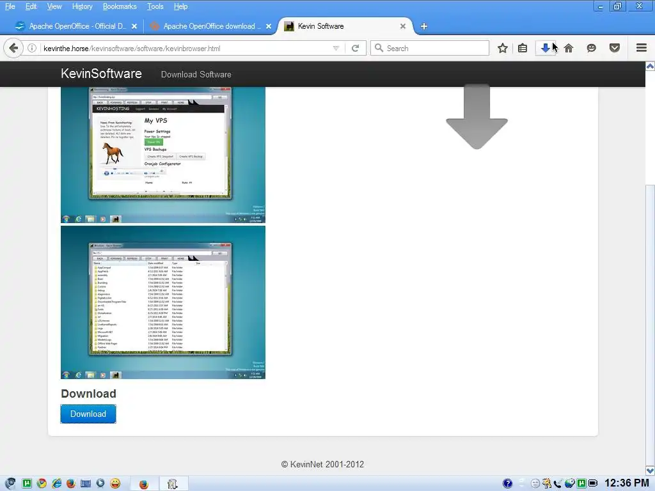Click the globe network tray icon
655x491 pixels.
569,483
